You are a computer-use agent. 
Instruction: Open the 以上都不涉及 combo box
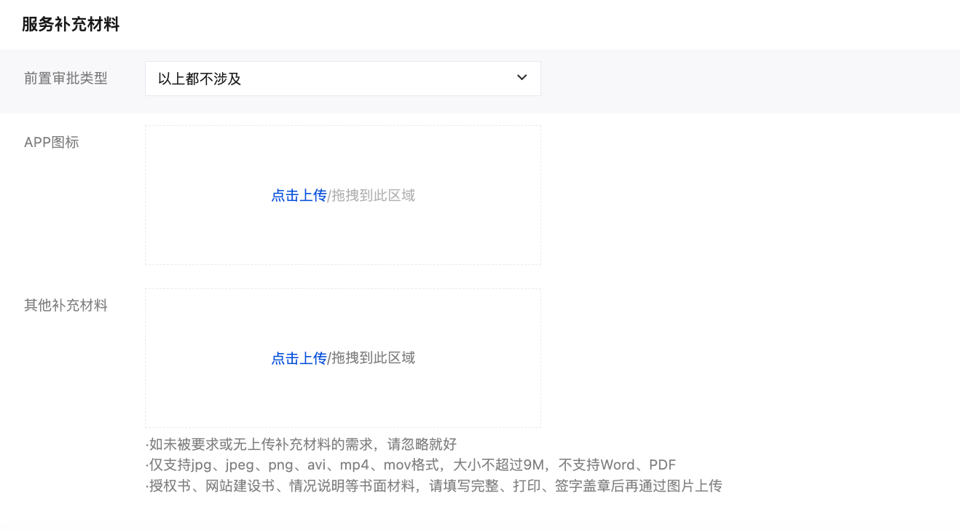(x=328, y=79)
